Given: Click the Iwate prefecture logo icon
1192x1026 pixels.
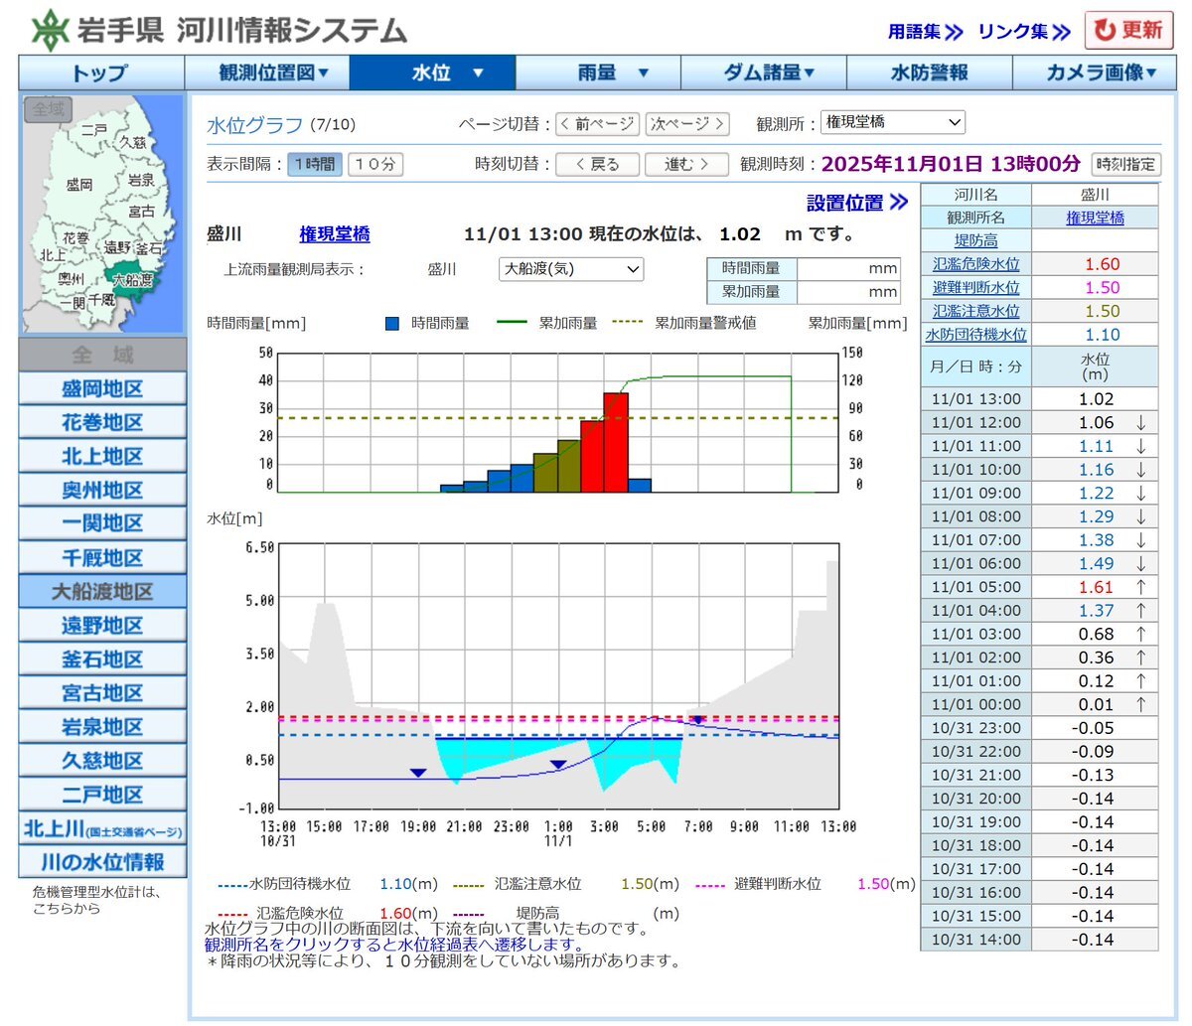Looking at the screenshot, I should [50, 31].
